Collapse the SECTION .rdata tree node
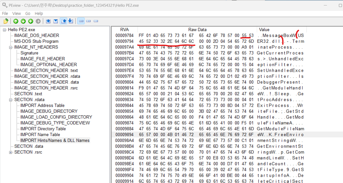Viewport: 343px width, 183px height. click(11, 100)
